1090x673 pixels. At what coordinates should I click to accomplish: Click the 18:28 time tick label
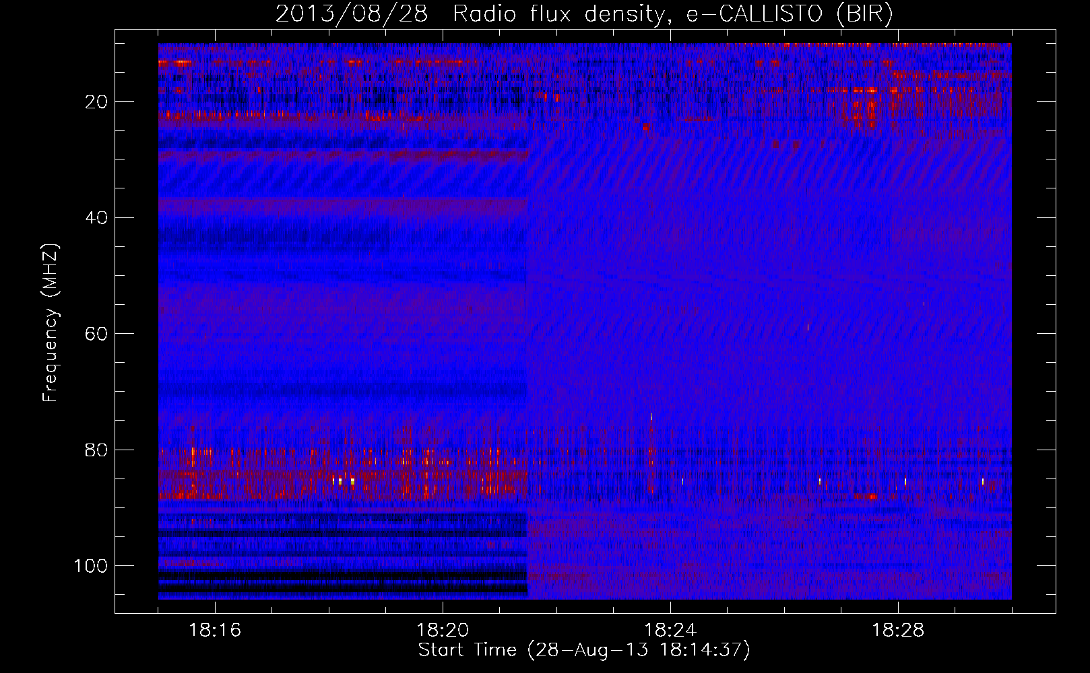pyautogui.click(x=898, y=631)
